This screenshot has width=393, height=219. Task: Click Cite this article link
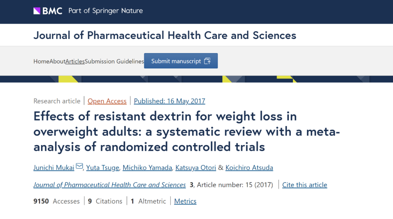pyautogui.click(x=305, y=185)
